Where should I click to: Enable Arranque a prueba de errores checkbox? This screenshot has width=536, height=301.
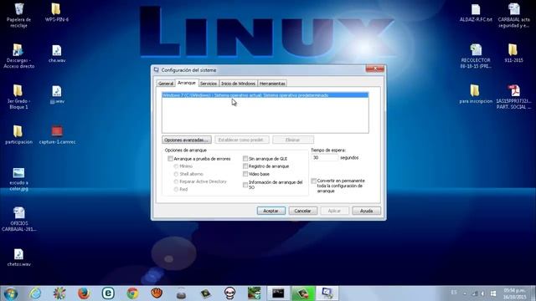coord(170,159)
